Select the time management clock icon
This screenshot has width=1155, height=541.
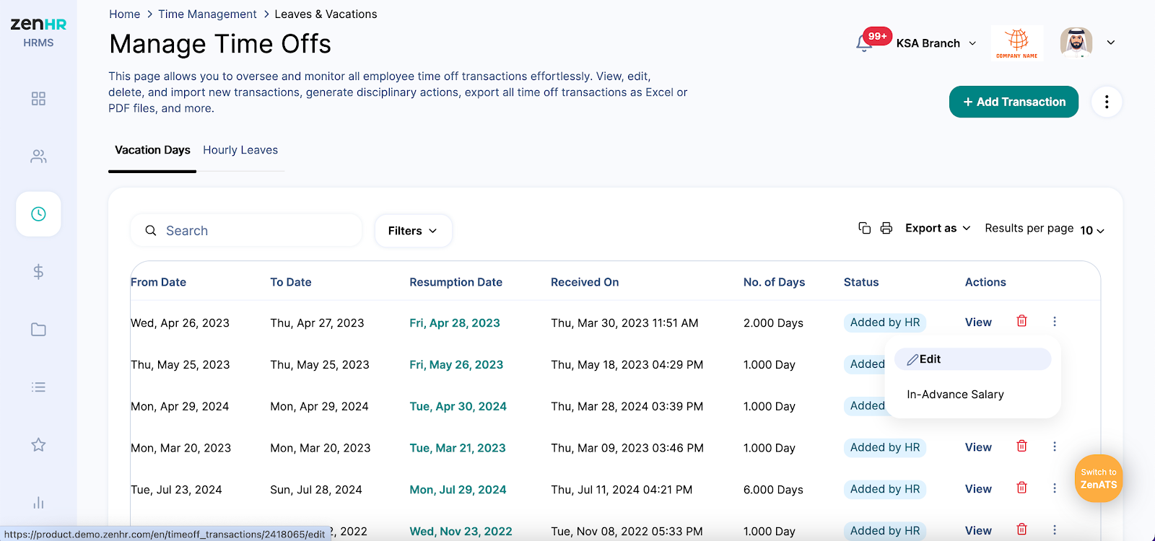(x=38, y=214)
